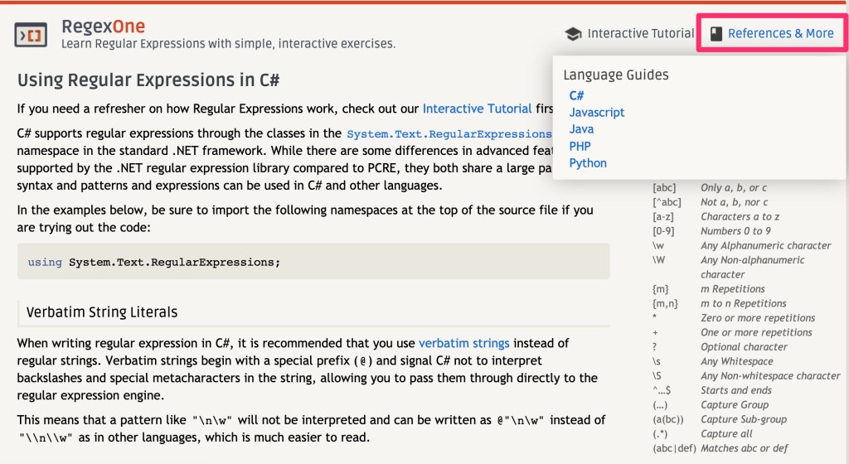The image size is (849, 464).
Task: Follow the Interactive Tutorial link in paragraph
Action: [477, 109]
